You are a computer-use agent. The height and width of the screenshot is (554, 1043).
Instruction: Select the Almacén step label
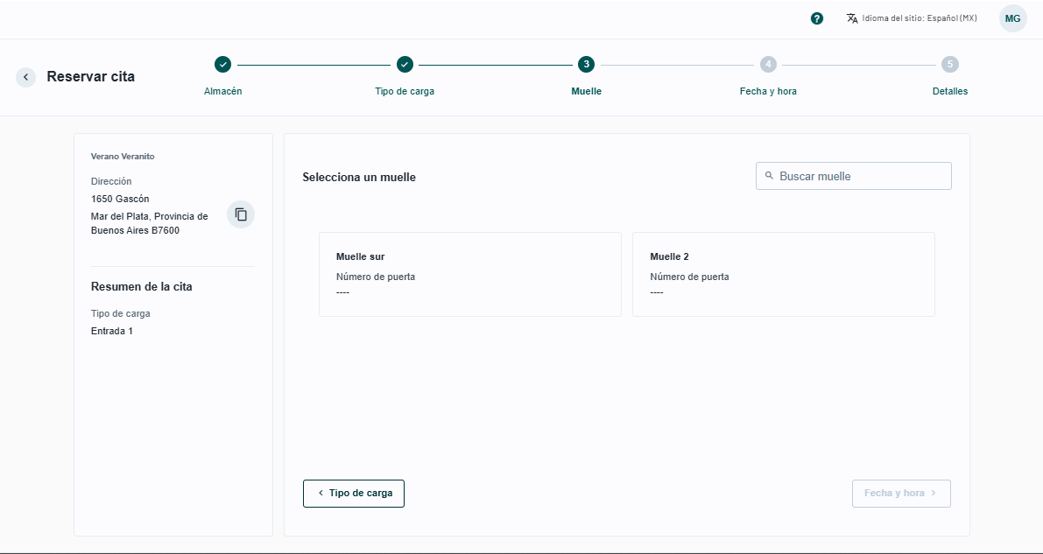point(222,91)
